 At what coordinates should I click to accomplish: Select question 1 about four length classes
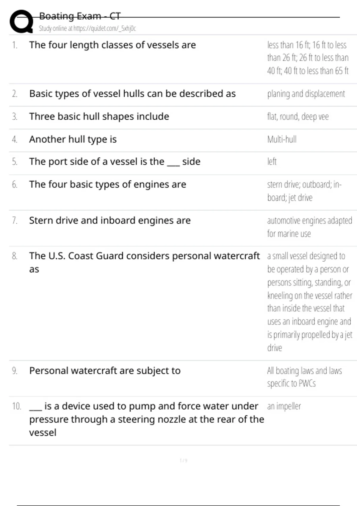112,45
